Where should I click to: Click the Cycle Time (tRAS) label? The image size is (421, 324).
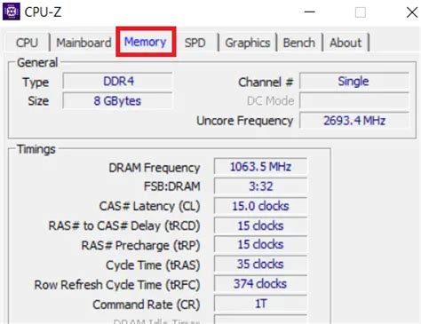tap(153, 265)
